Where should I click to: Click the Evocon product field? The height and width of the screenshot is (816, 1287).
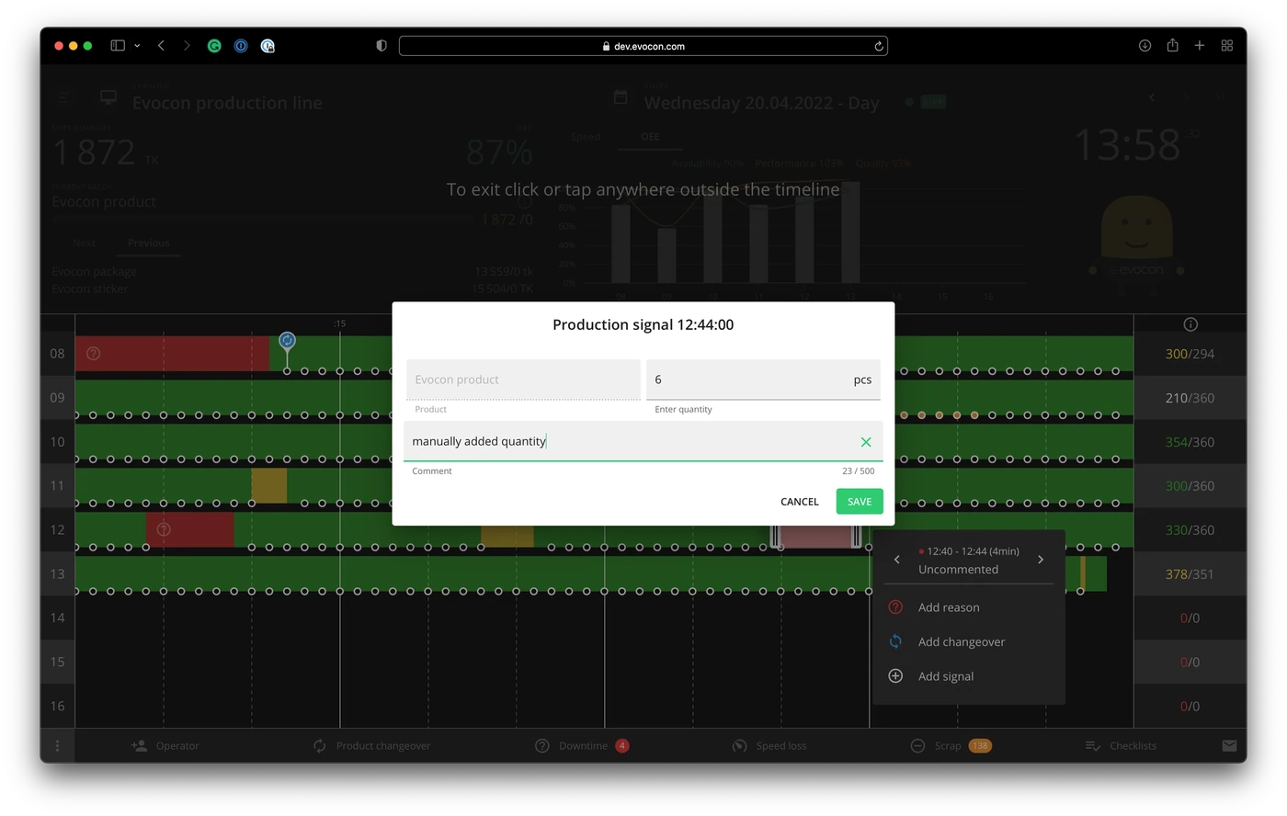pyautogui.click(x=523, y=380)
